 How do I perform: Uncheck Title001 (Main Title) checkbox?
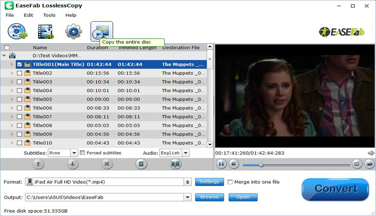(x=19, y=64)
